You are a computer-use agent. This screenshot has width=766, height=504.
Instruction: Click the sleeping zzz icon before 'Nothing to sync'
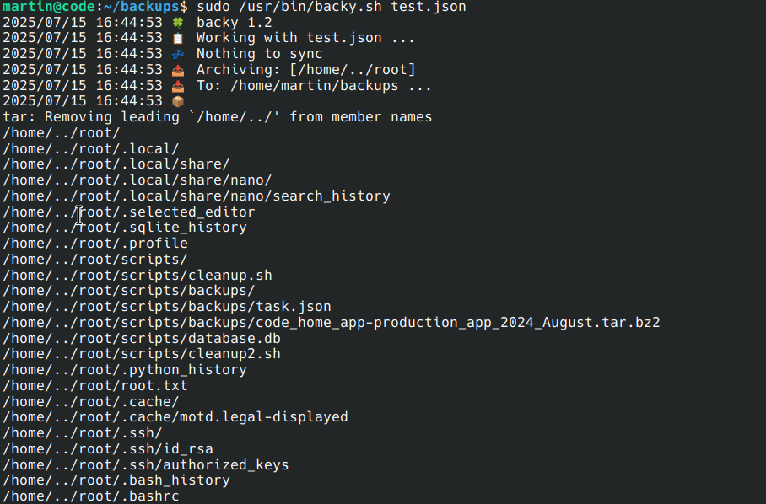pyautogui.click(x=177, y=54)
